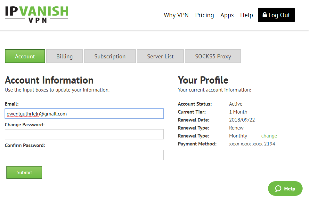The image size is (309, 200).
Task: Click the IPVanish VPN logo
Action: (37, 14)
